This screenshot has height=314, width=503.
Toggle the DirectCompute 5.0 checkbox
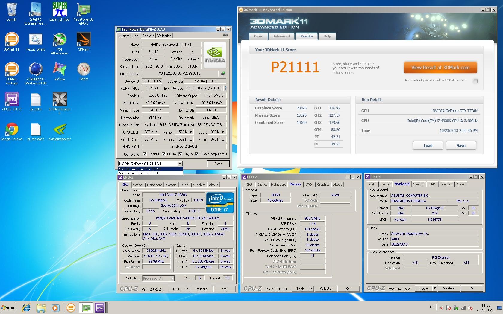pos(197,154)
